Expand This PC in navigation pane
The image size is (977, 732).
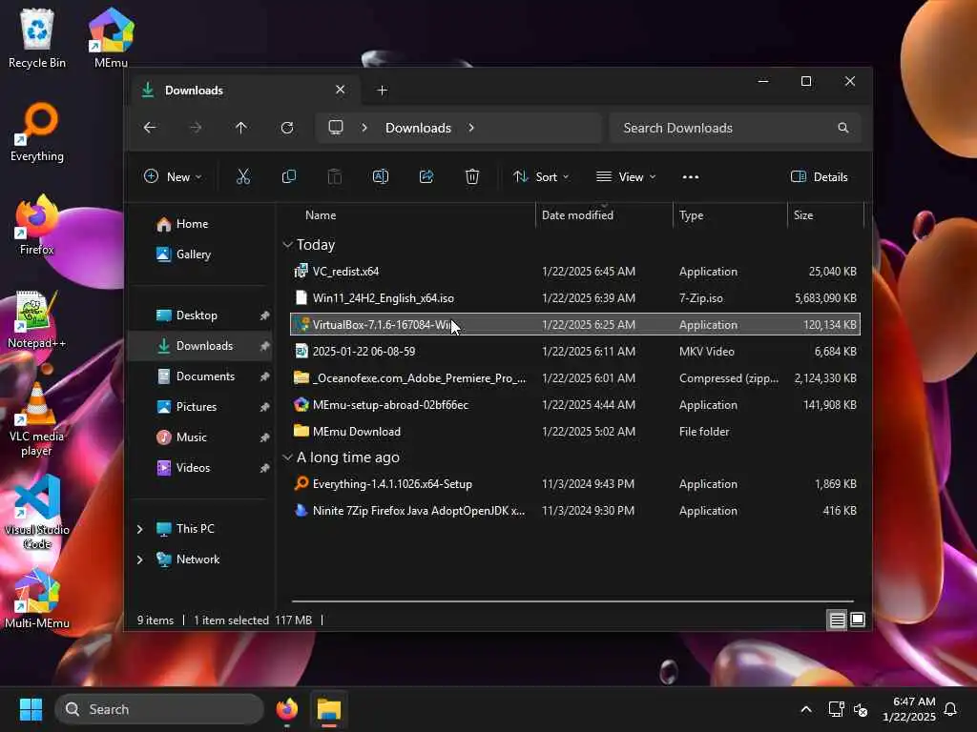point(139,529)
